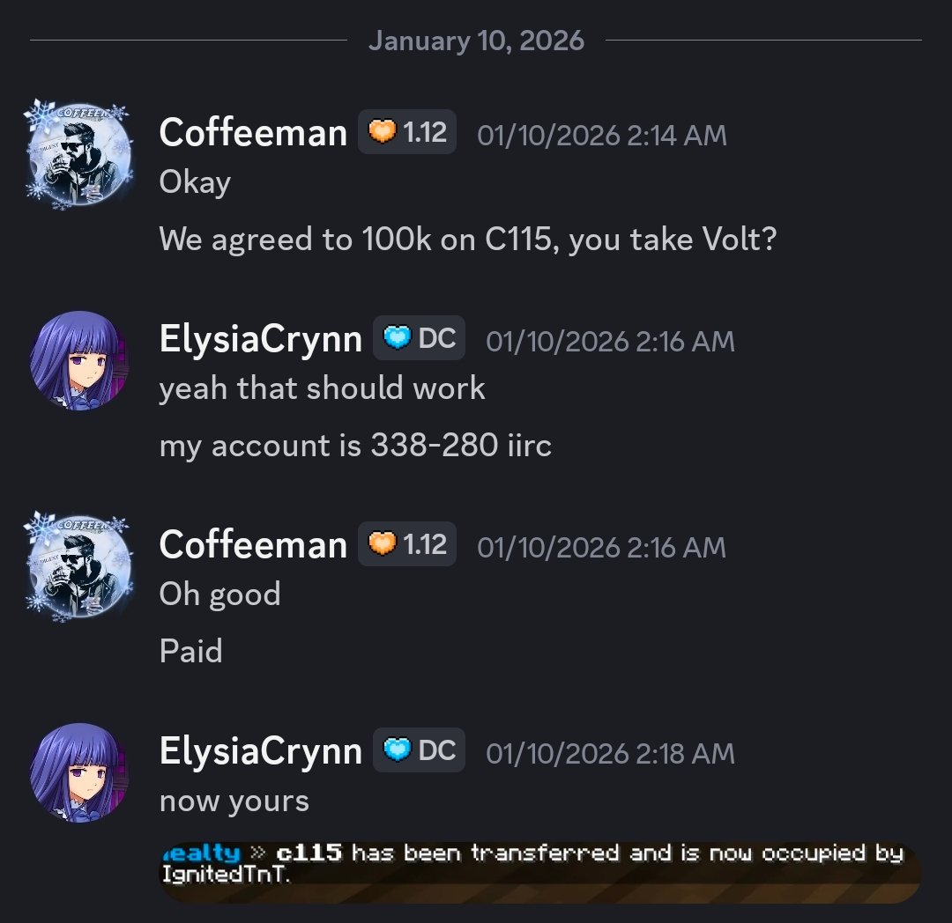Open Coffeeman username on the 2:14 AM message
The image size is (952, 923).
(253, 132)
